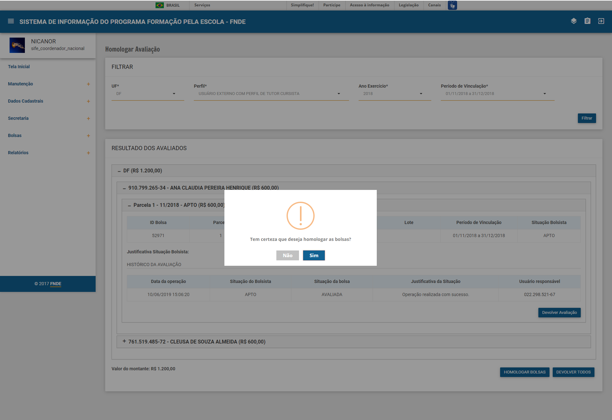This screenshot has width=612, height=420.
Task: Open the Ano Exercício dropdown
Action: coord(394,94)
